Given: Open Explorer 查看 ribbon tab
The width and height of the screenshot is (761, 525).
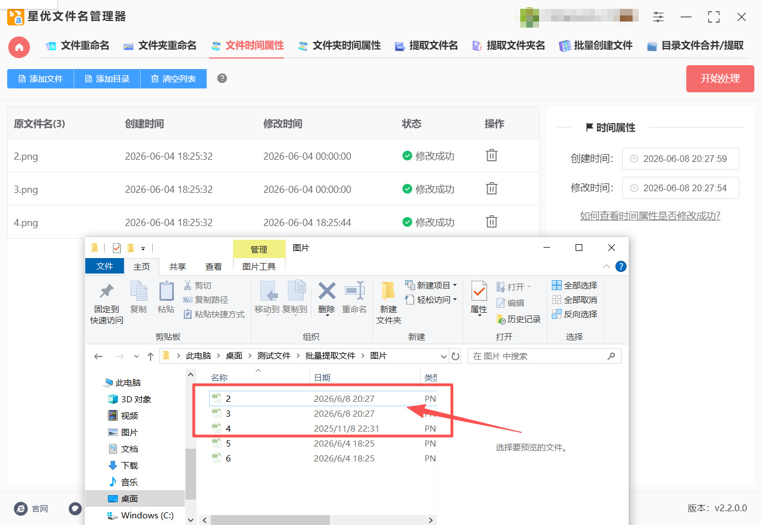Looking at the screenshot, I should [214, 266].
